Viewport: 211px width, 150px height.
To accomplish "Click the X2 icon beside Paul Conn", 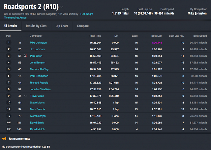I will point(25,56).
